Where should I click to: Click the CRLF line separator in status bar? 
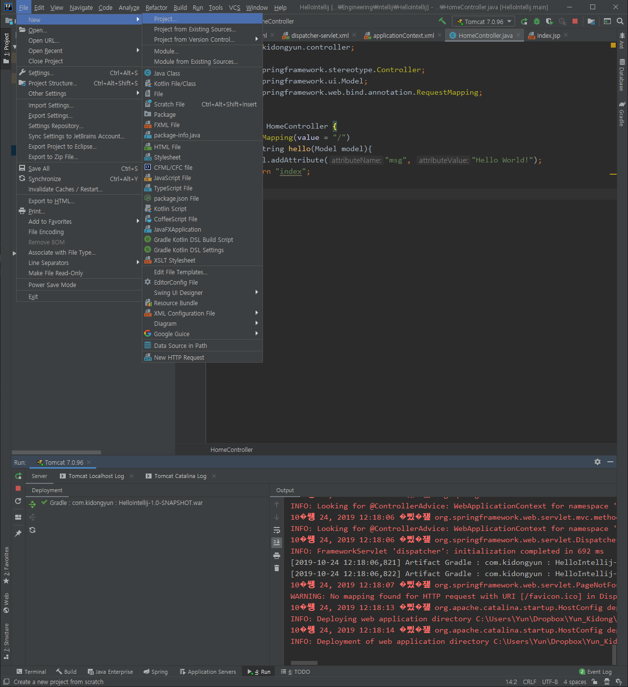pyautogui.click(x=529, y=682)
